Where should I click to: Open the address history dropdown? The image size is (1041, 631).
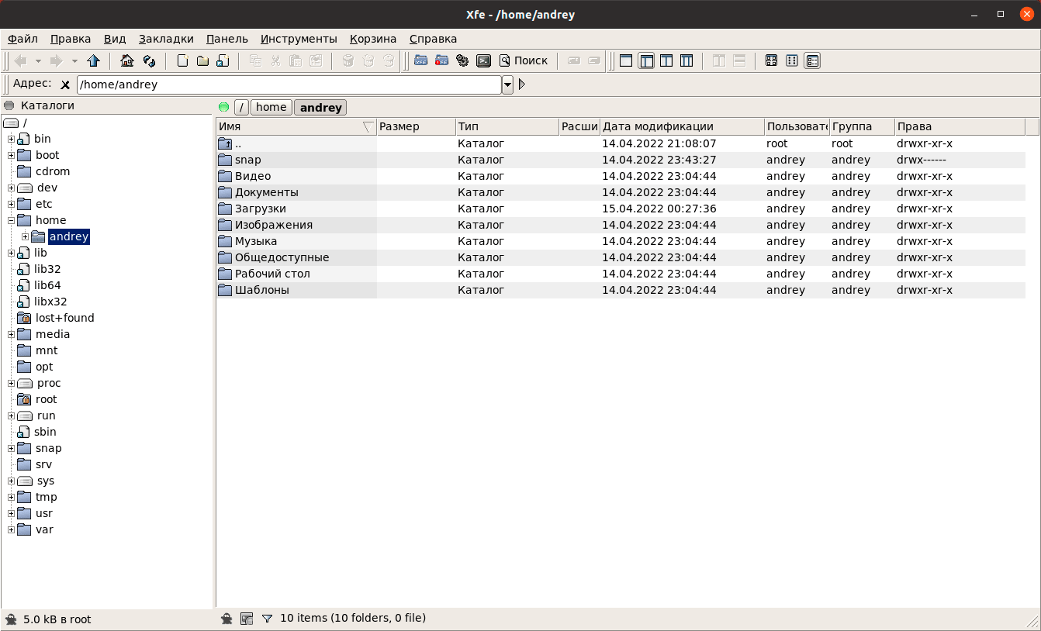pos(507,84)
